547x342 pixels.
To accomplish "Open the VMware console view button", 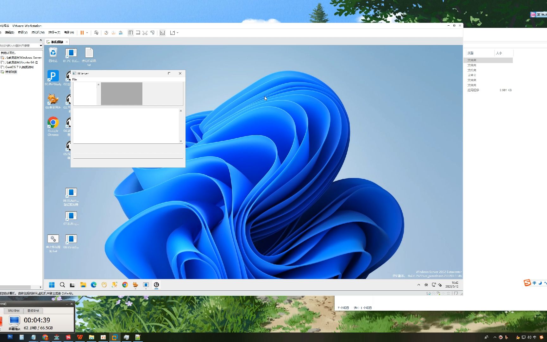I will (162, 33).
